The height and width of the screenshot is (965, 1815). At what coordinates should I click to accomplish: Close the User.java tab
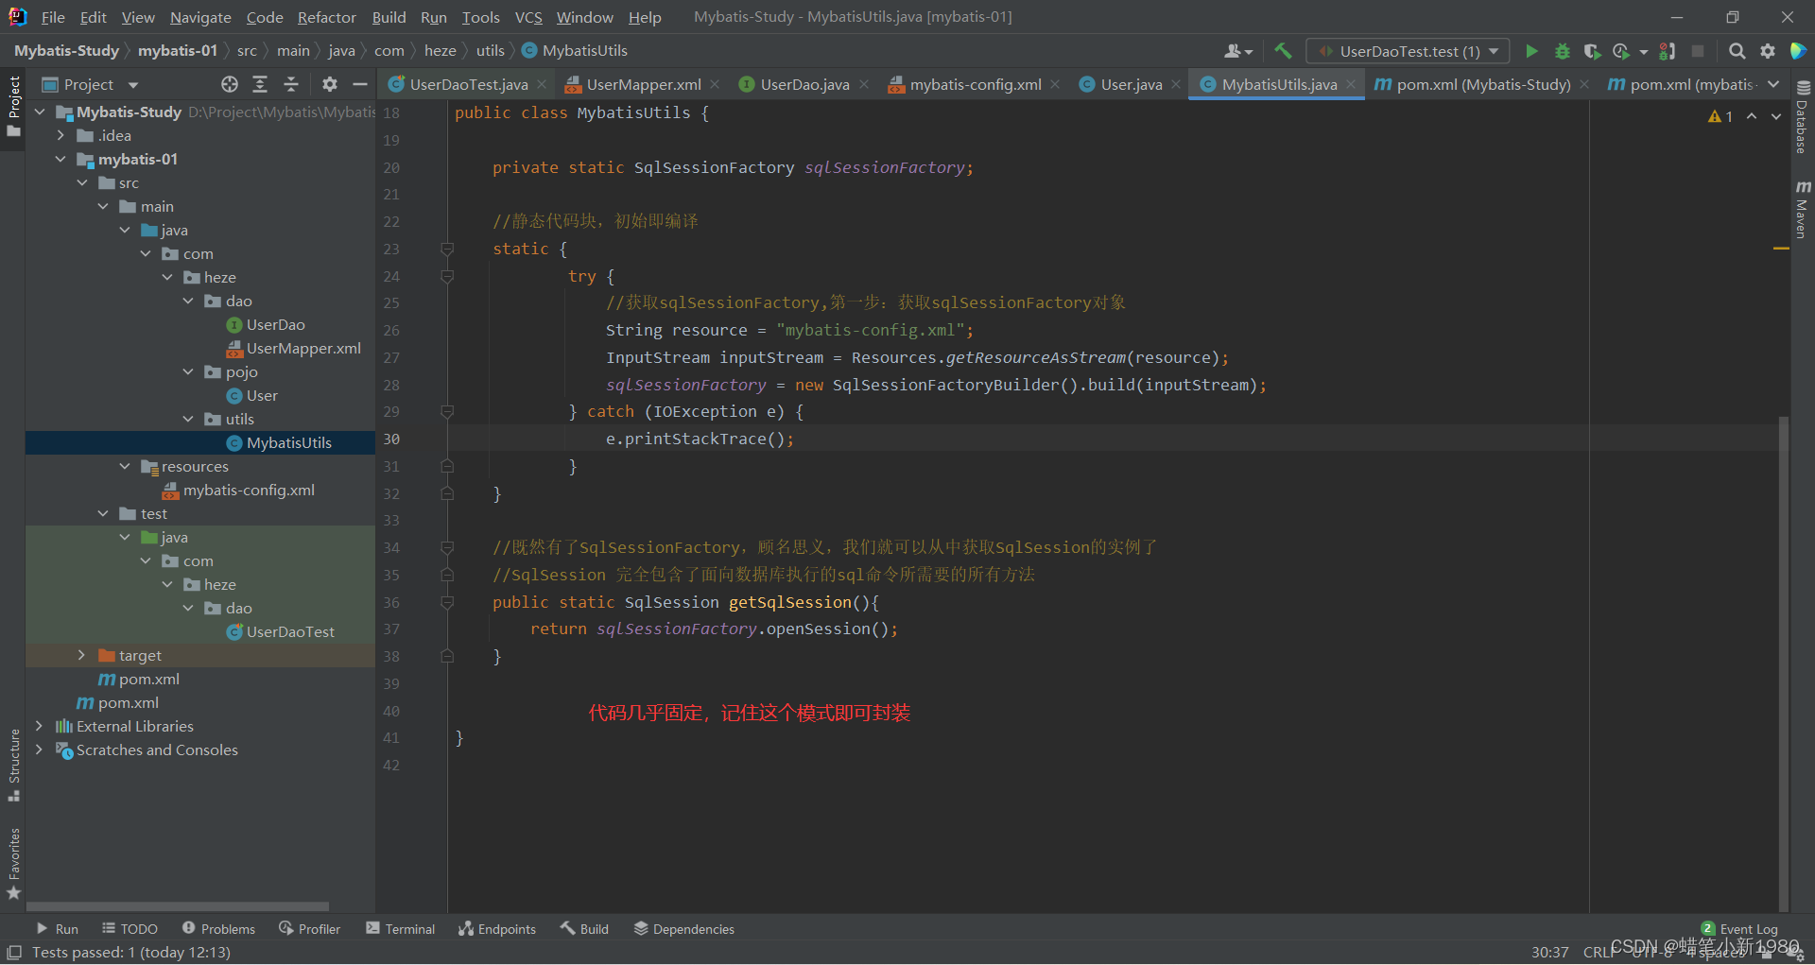(x=1176, y=84)
